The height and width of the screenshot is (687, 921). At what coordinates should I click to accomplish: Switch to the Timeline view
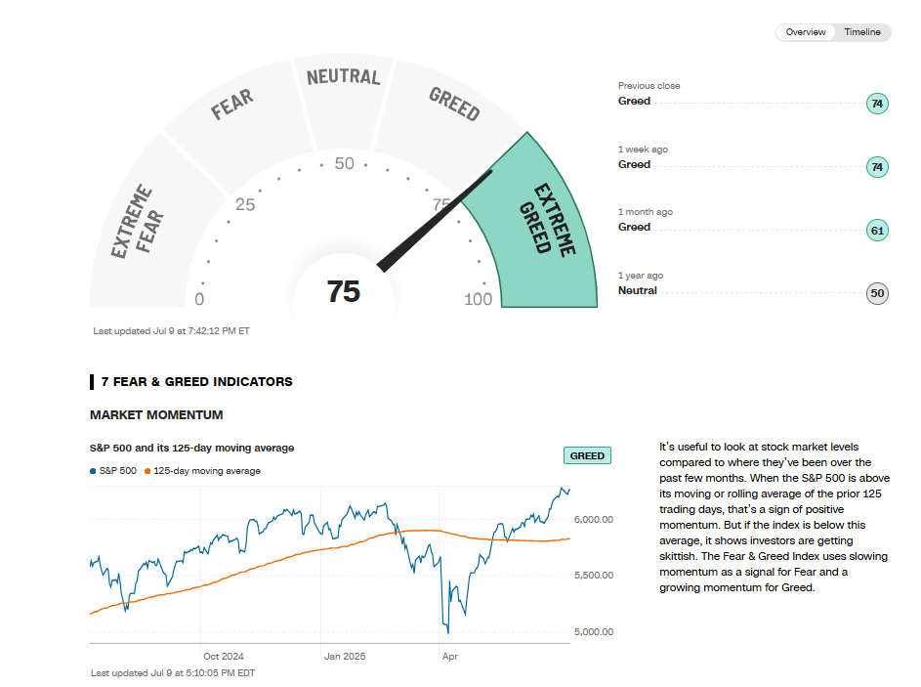861,32
